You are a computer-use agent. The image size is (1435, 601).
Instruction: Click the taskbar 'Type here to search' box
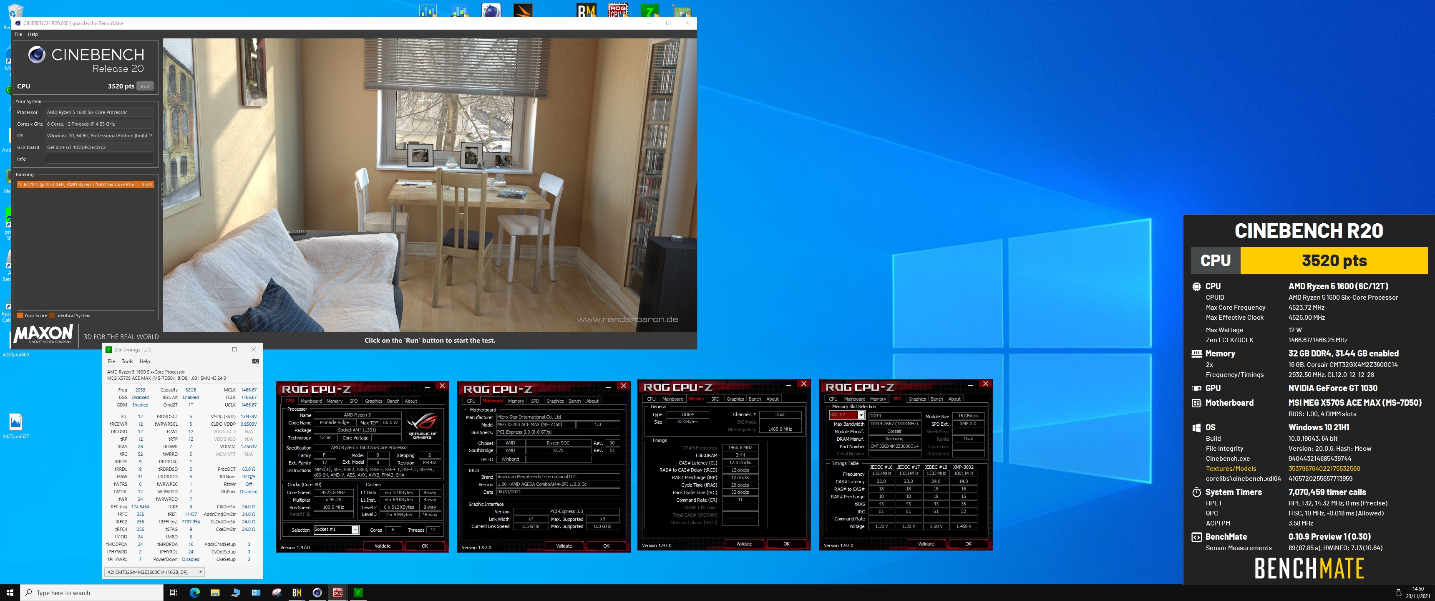point(92,593)
